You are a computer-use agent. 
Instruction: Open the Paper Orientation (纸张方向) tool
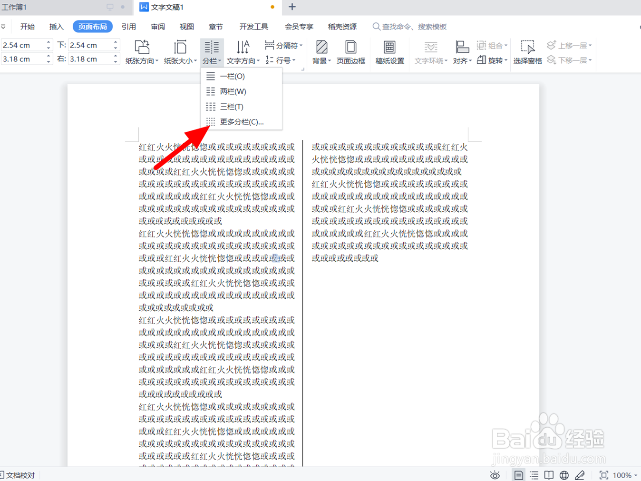(x=142, y=52)
